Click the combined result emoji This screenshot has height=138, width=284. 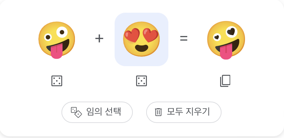(226, 40)
